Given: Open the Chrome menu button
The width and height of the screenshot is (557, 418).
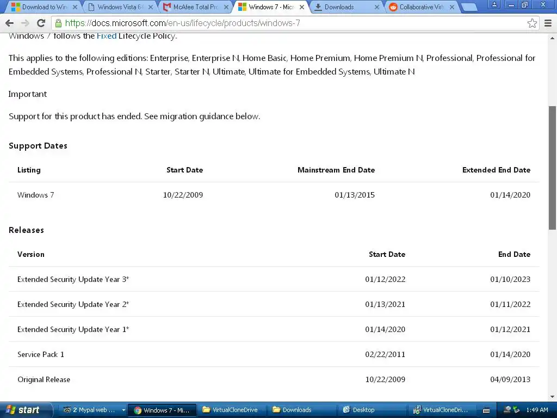Looking at the screenshot, I should (548, 23).
